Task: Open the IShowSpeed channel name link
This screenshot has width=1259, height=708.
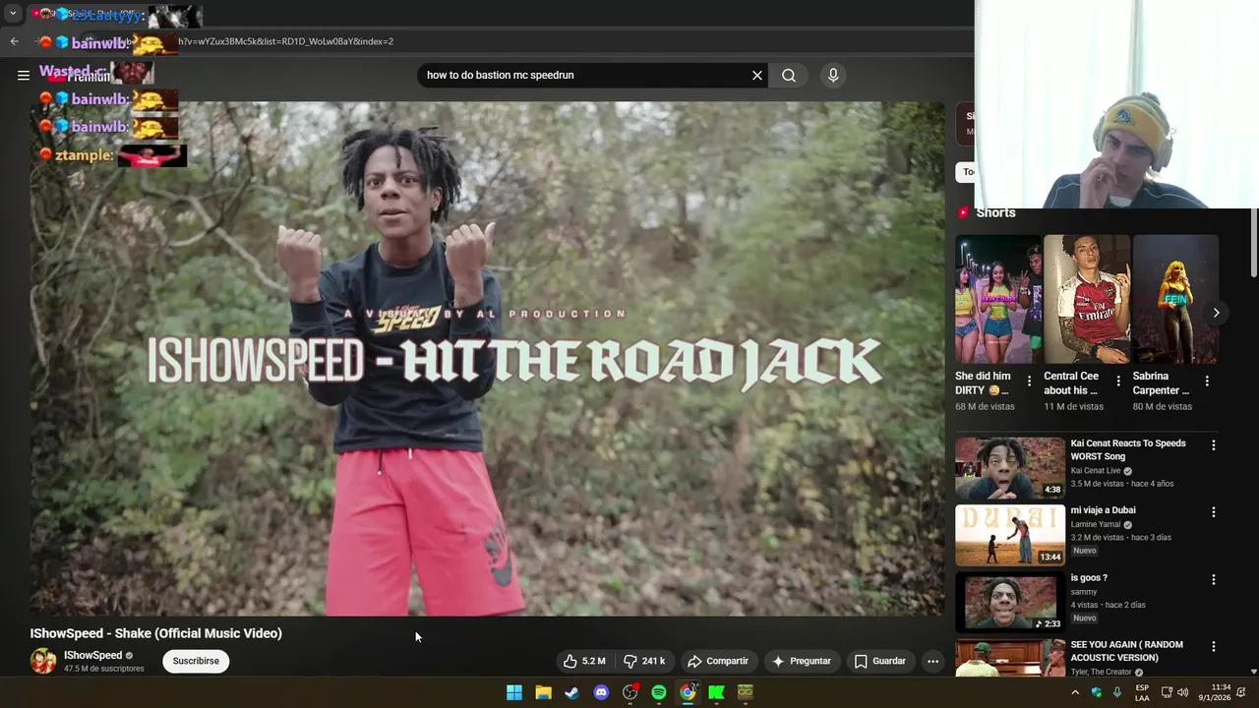Action: point(93,655)
